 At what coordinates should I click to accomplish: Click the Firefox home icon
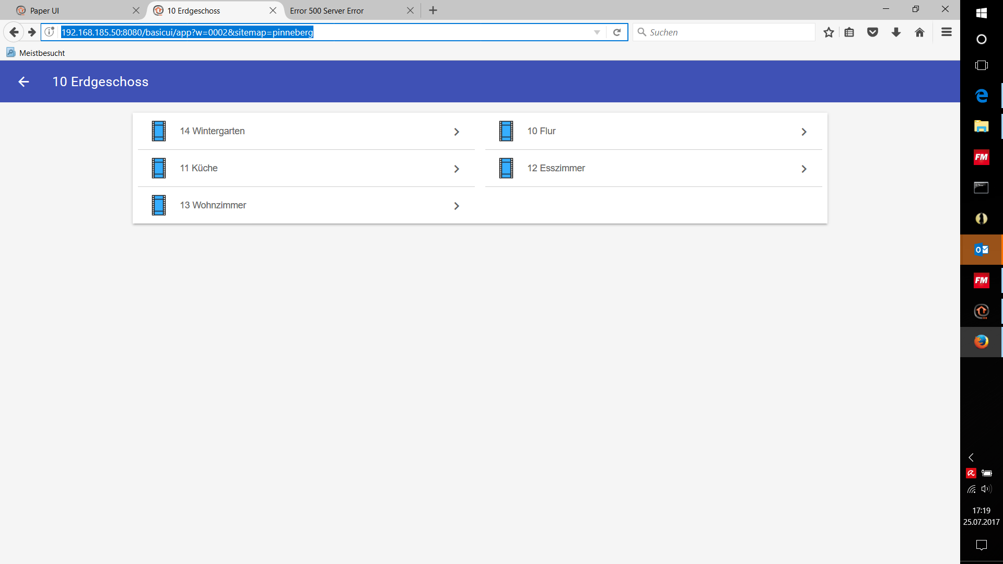(x=919, y=32)
